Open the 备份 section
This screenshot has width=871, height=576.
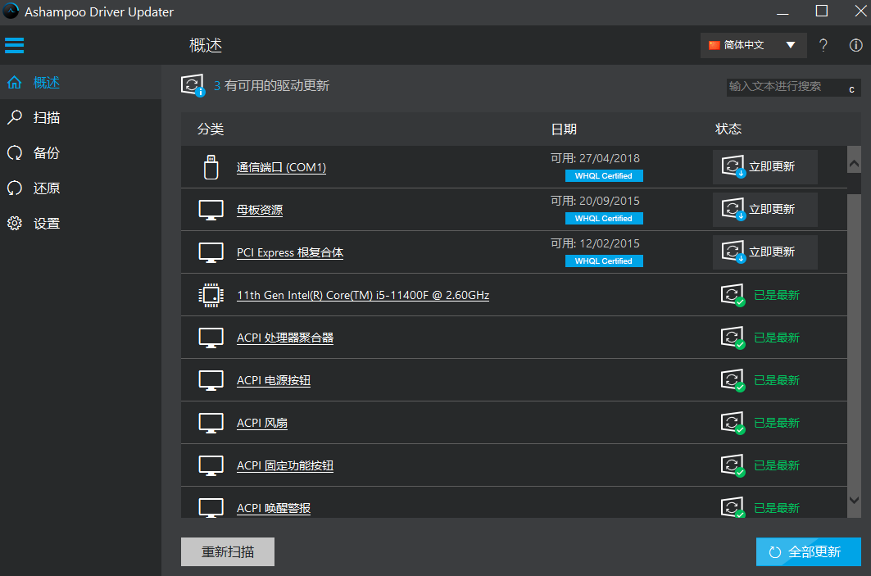pos(47,153)
